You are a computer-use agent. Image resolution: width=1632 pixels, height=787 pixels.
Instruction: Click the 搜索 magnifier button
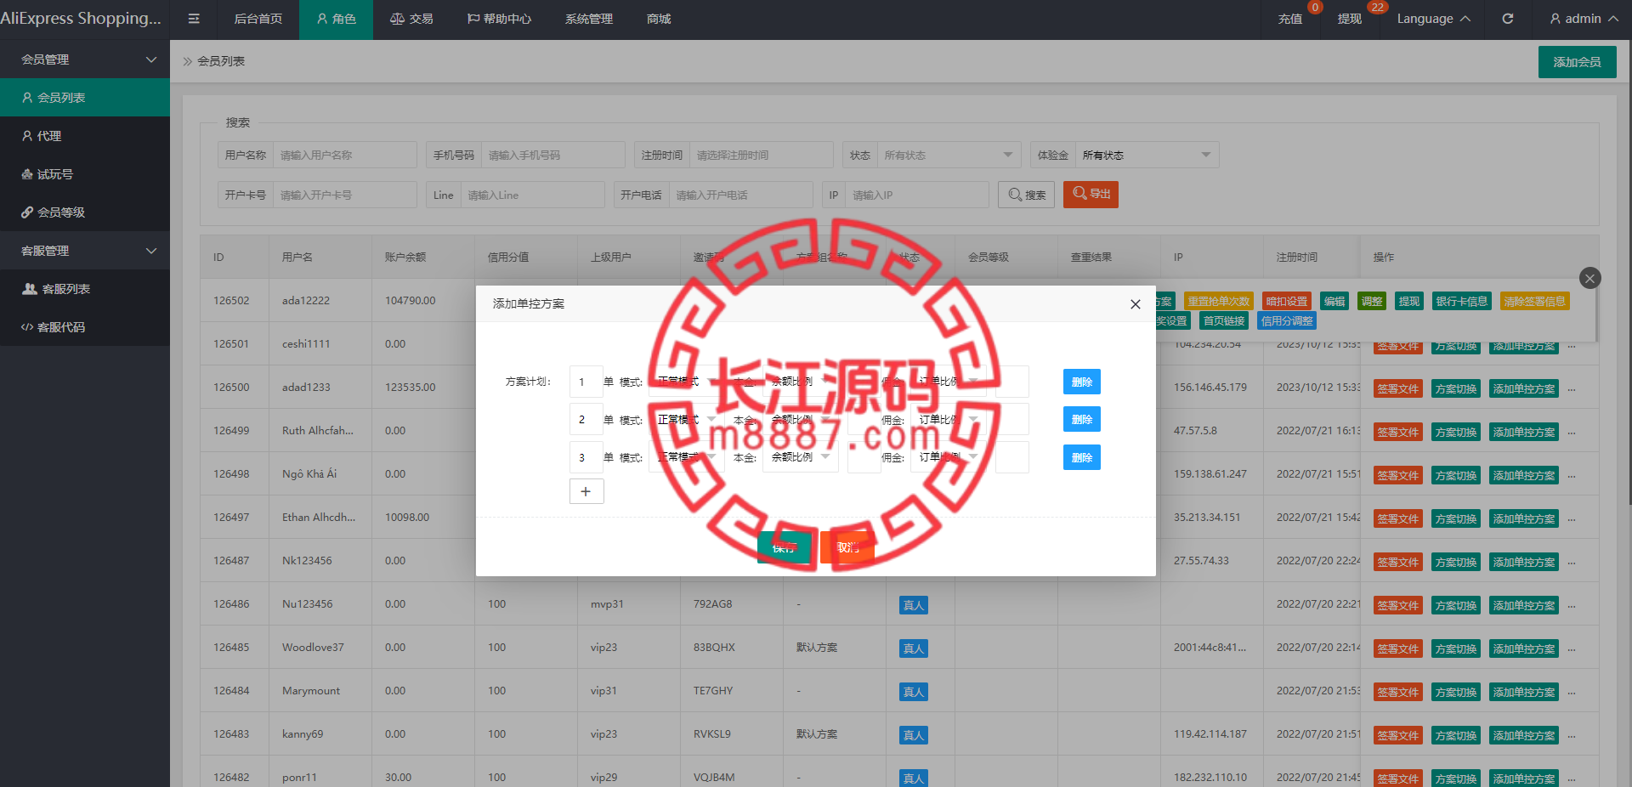point(1026,195)
